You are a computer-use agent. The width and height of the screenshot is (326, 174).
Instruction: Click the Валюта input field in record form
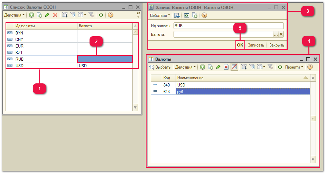click(x=223, y=34)
